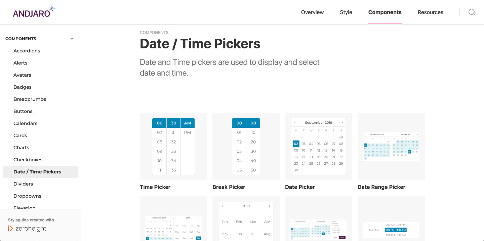Open Accordions in the sidebar

27,51
